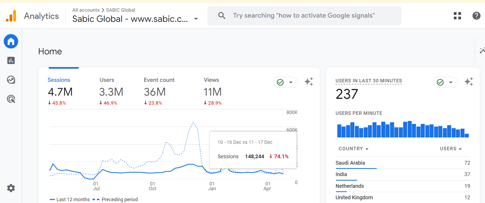
Task: Click the 36M event count value
Action: coord(155,92)
